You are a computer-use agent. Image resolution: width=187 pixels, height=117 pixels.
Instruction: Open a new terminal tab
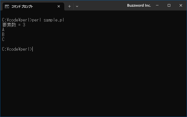click(69, 6)
